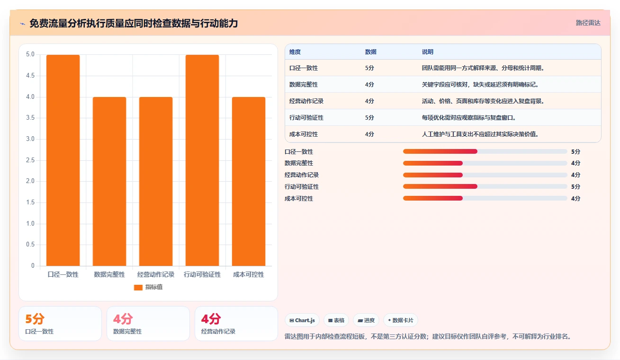
Task: Click the 数据完整性 progress bar
Action: [x=485, y=163]
